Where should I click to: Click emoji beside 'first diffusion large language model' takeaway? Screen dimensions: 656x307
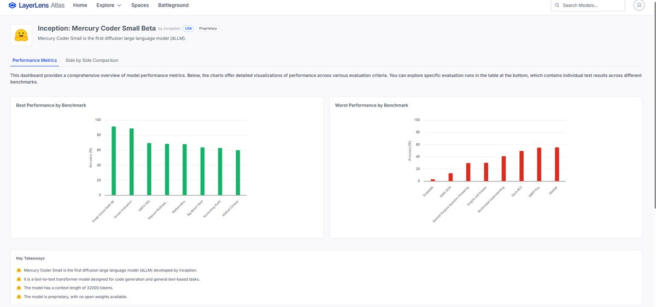19,270
